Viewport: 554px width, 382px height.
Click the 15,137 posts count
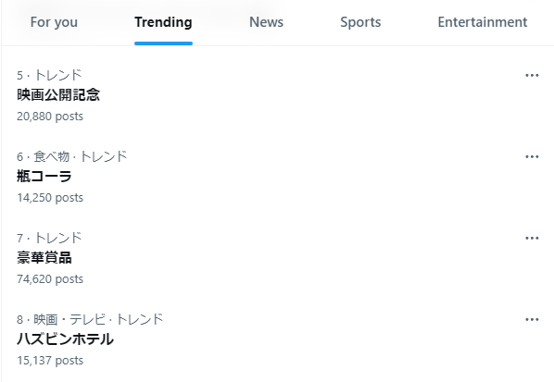[50, 361]
